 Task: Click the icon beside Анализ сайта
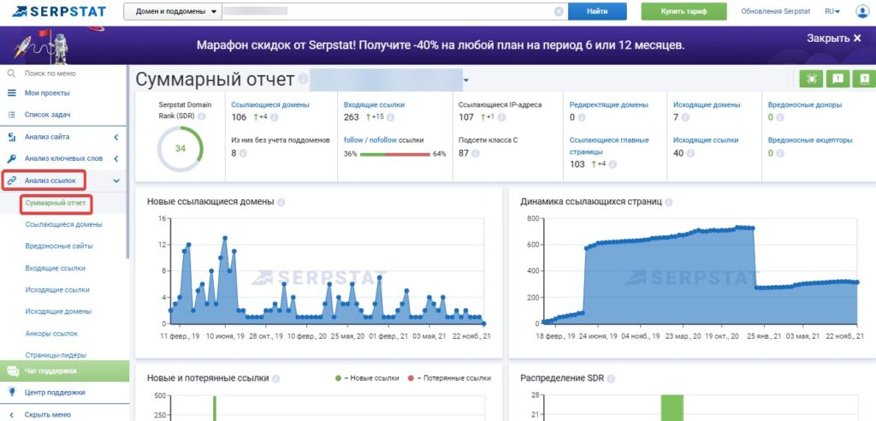(11, 137)
